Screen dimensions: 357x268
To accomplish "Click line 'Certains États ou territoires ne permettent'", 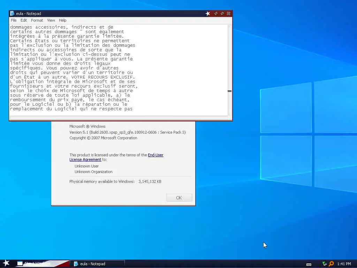I will tap(70, 41).
